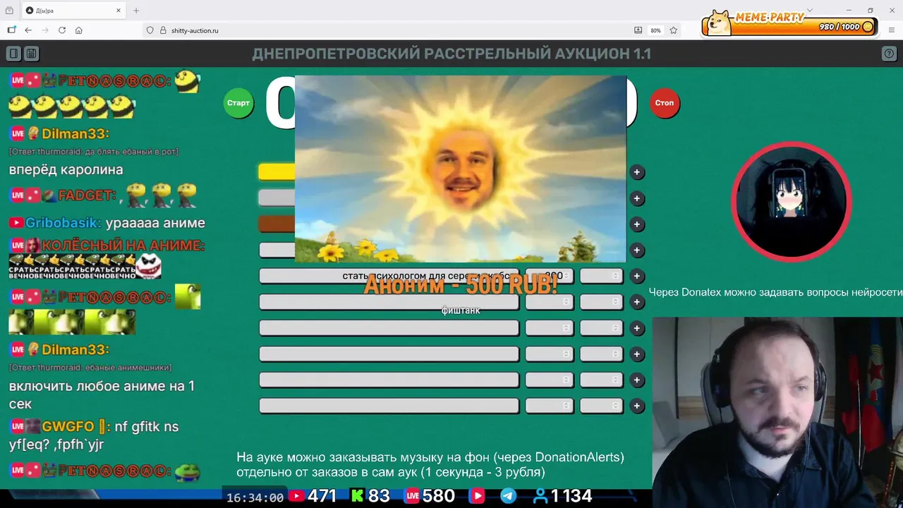Click the streamer webcam feed
This screenshot has height=508, width=903.
[777, 412]
